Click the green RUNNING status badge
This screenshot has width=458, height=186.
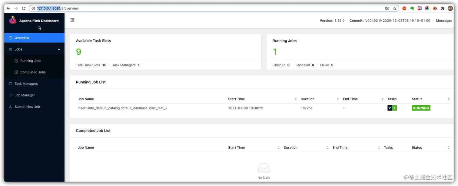(421, 108)
